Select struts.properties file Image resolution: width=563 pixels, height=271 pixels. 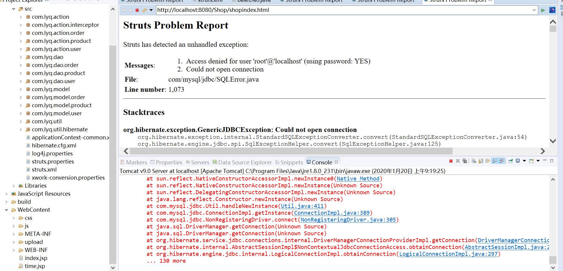coord(53,162)
